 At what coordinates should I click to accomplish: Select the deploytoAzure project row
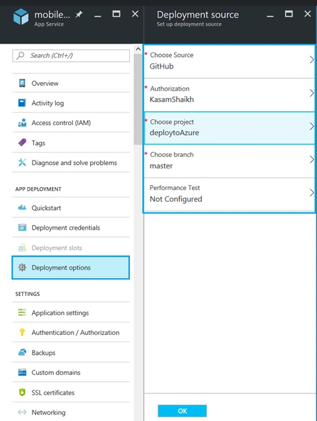[229, 128]
